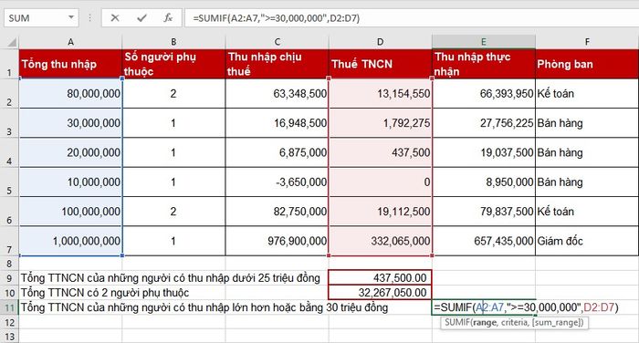The height and width of the screenshot is (343, 639).
Task: Select cell with value 100,000,000
Action: pos(70,212)
